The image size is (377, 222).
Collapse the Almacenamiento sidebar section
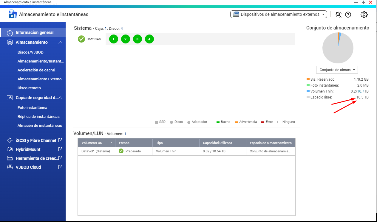coord(60,42)
